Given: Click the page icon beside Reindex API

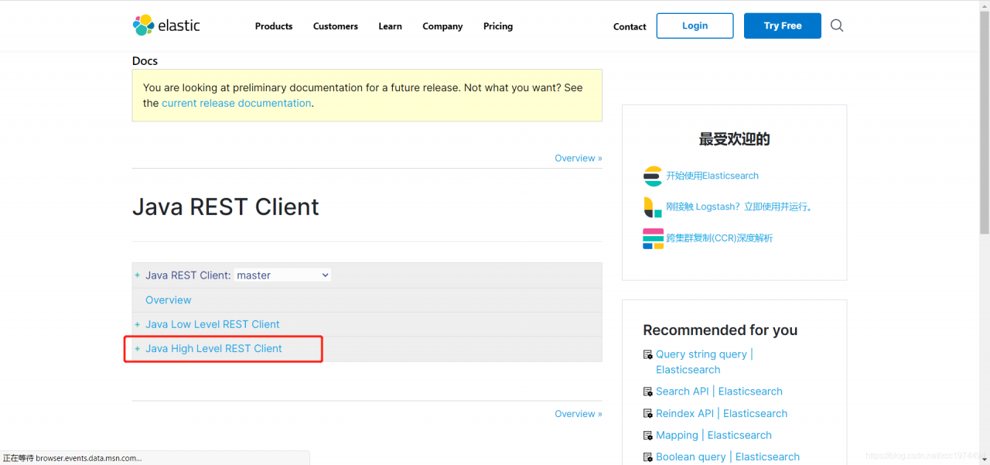Looking at the screenshot, I should (647, 414).
